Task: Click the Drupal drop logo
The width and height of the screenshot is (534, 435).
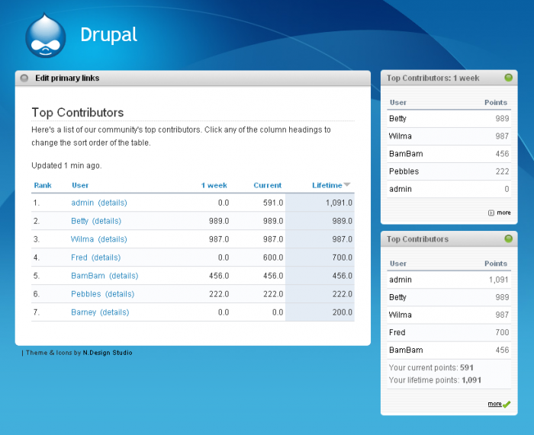Action: coord(46,35)
